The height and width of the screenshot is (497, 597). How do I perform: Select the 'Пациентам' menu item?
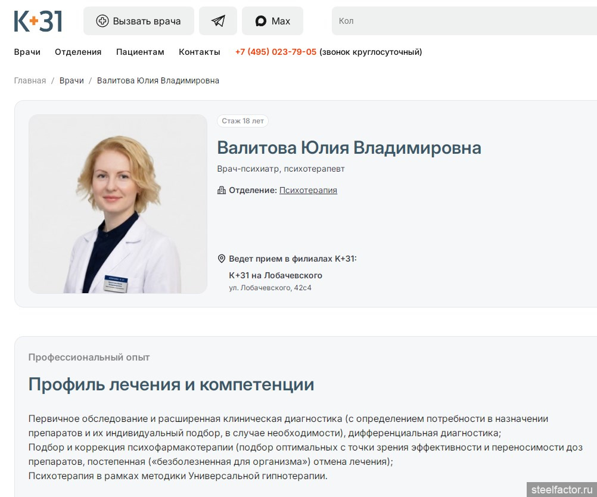tap(140, 52)
